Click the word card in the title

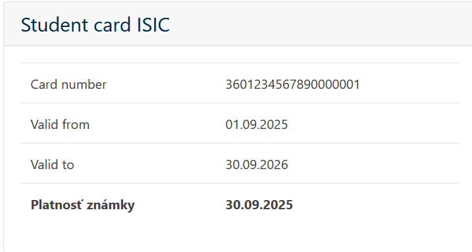(113, 24)
